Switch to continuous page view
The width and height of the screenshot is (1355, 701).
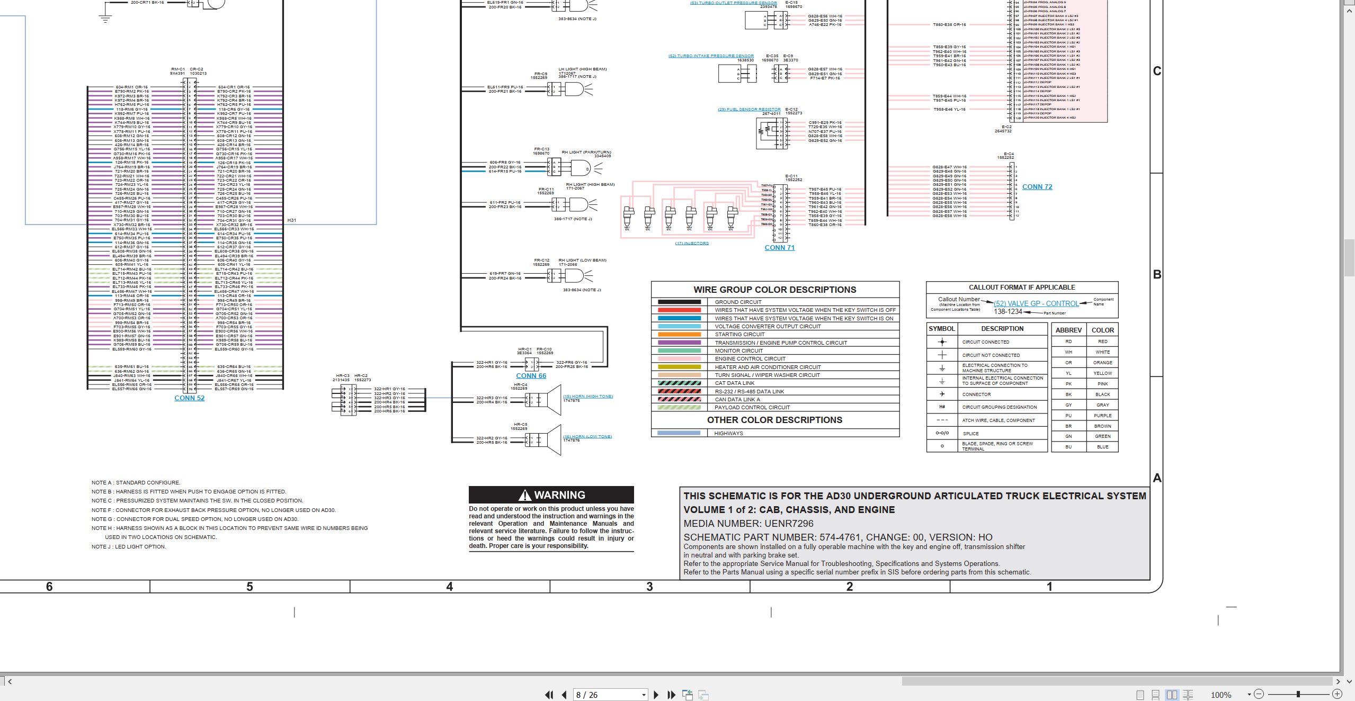pos(1156,695)
